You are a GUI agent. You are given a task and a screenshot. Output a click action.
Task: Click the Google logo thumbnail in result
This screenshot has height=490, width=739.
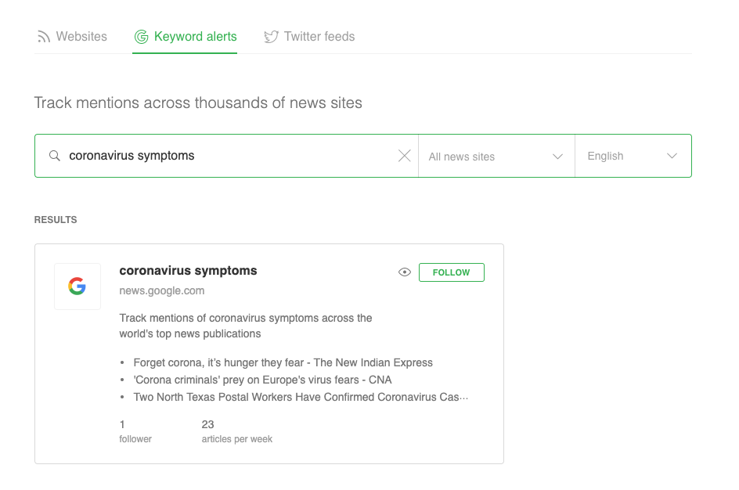point(77,286)
